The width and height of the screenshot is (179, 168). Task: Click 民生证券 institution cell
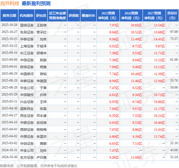pyautogui.click(x=27, y=116)
